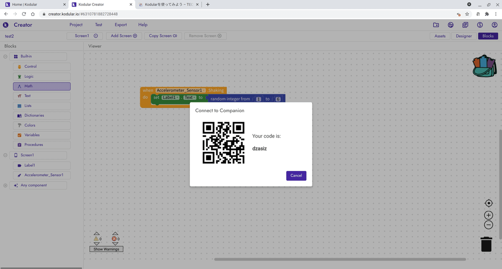Click the Add Screen button
Viewport: 502px width, 269px height.
click(124, 36)
